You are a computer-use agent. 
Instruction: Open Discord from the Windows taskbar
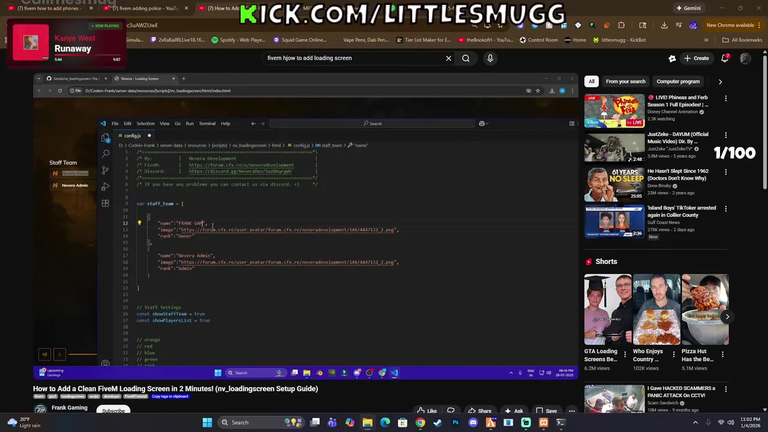(x=473, y=422)
